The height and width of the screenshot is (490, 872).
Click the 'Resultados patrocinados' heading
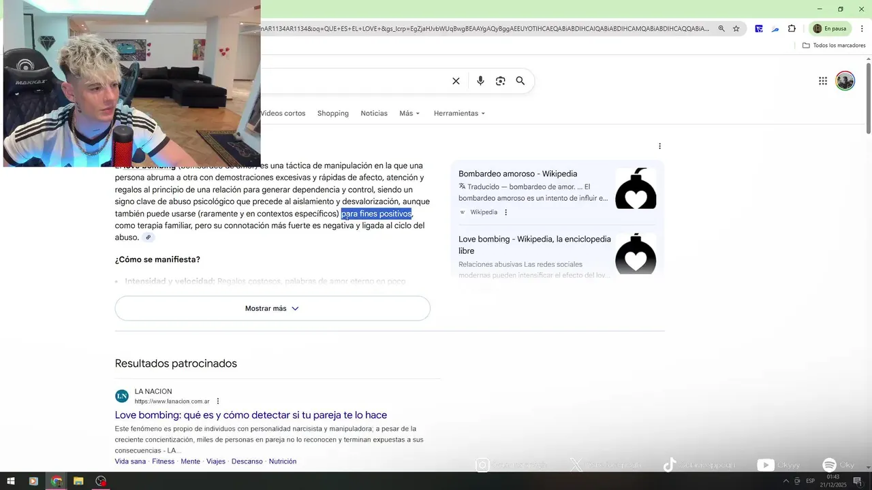(176, 363)
